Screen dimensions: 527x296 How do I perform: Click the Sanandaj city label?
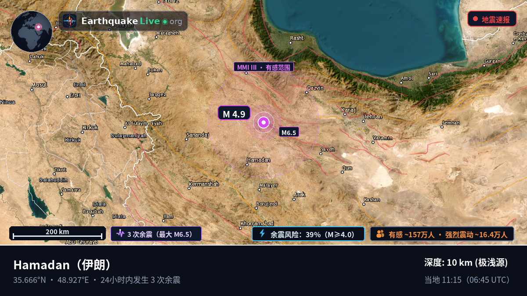coord(198,135)
